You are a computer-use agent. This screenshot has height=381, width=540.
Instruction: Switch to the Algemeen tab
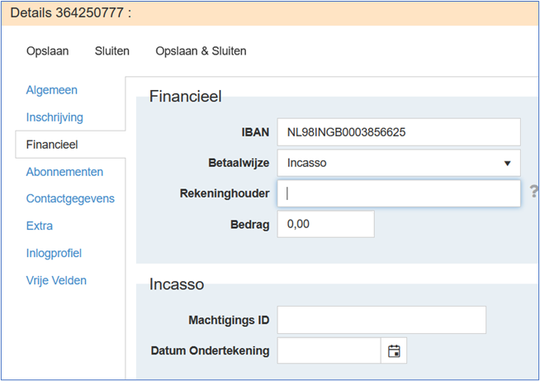(52, 90)
